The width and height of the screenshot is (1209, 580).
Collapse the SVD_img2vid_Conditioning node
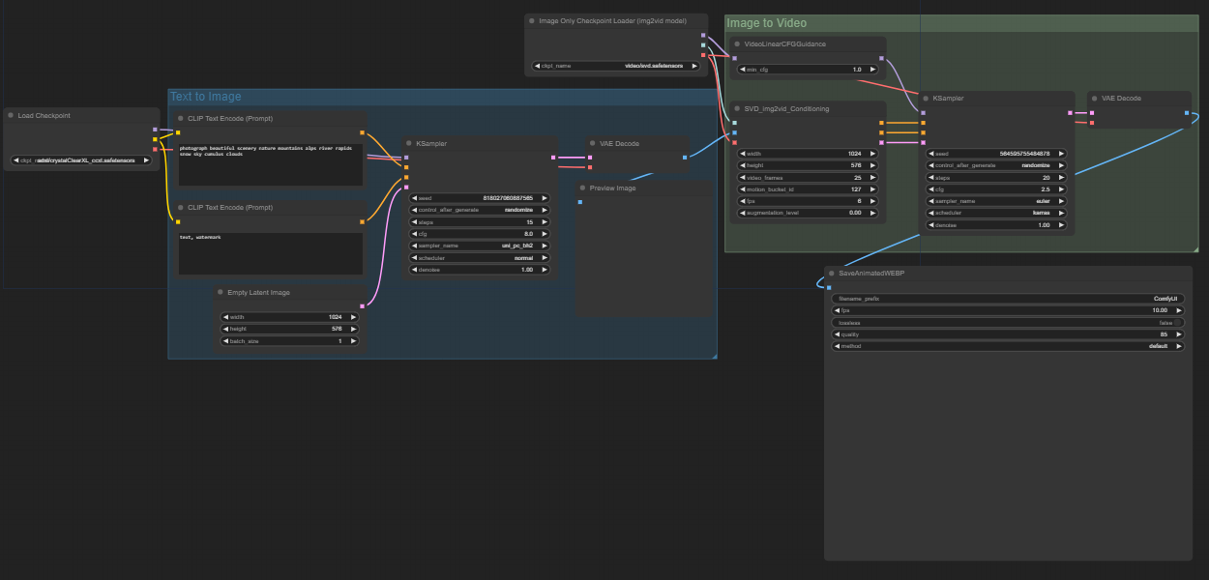pyautogui.click(x=736, y=108)
